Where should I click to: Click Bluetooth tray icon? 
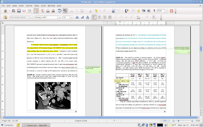coord(147,125)
